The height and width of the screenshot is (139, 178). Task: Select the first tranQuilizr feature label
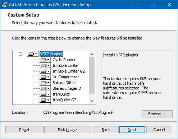61,94
